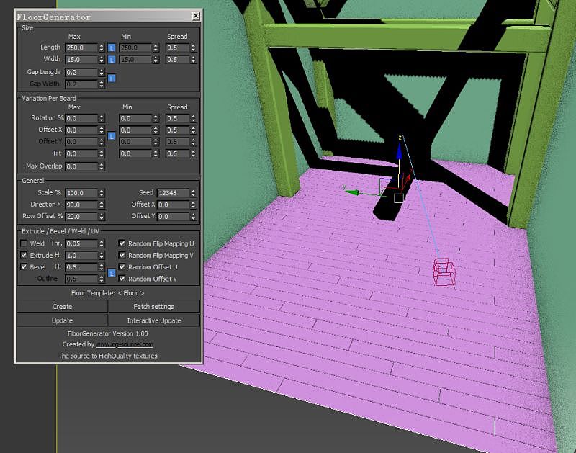Viewport: 576px width, 453px height.
Task: Click the Update button
Action: 62,320
